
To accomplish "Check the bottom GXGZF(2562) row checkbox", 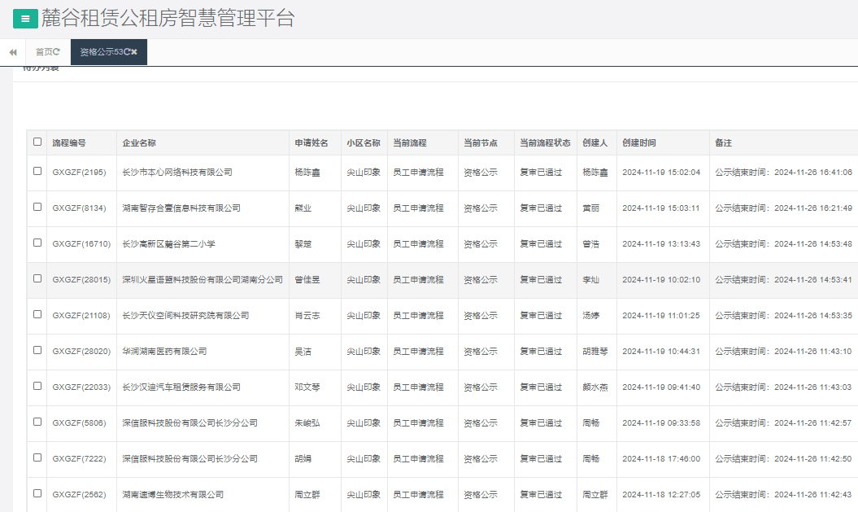I will click(x=37, y=494).
